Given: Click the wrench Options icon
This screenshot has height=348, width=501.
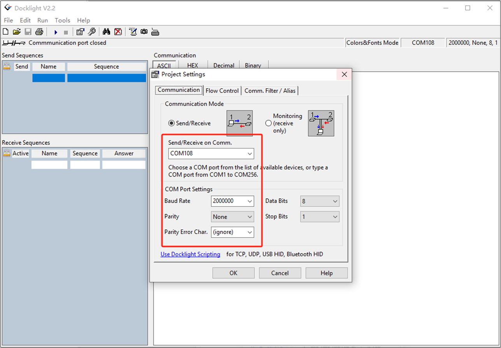Looking at the screenshot, I should pyautogui.click(x=92, y=32).
